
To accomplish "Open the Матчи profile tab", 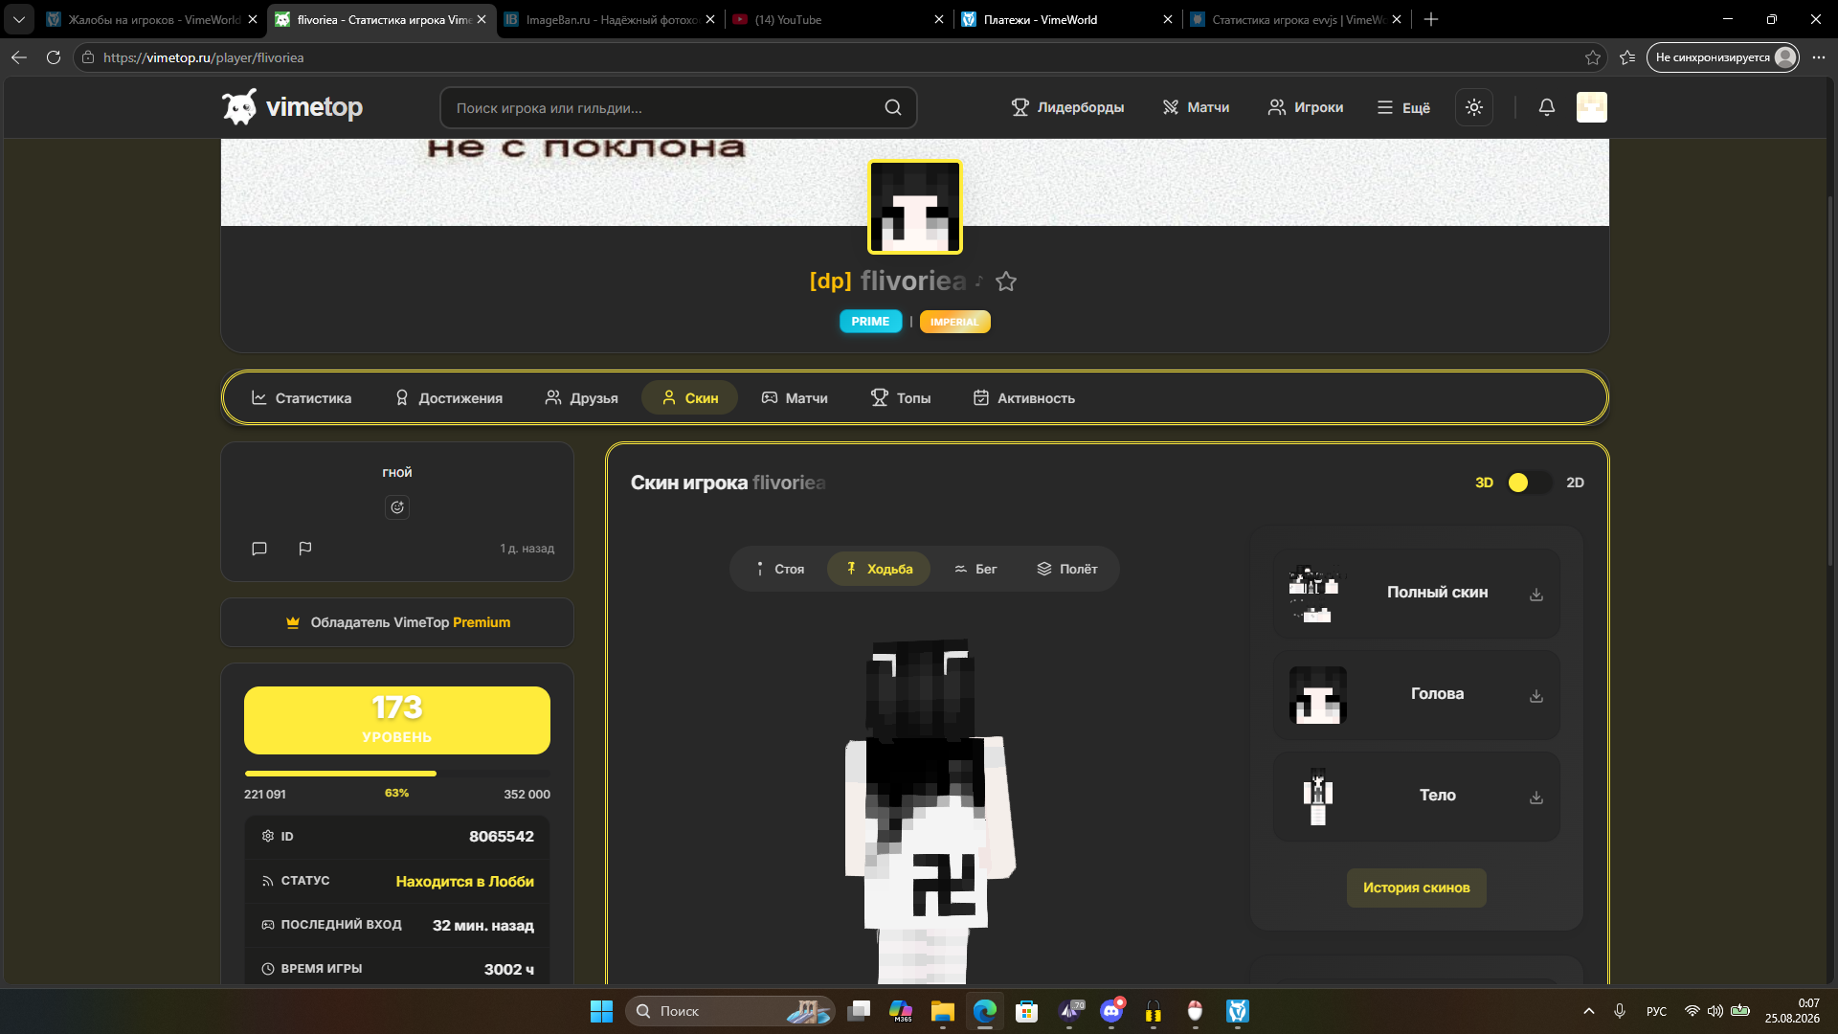I will coord(795,398).
